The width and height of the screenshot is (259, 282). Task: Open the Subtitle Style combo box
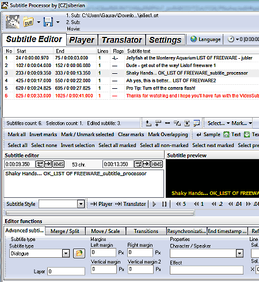(x=62, y=204)
